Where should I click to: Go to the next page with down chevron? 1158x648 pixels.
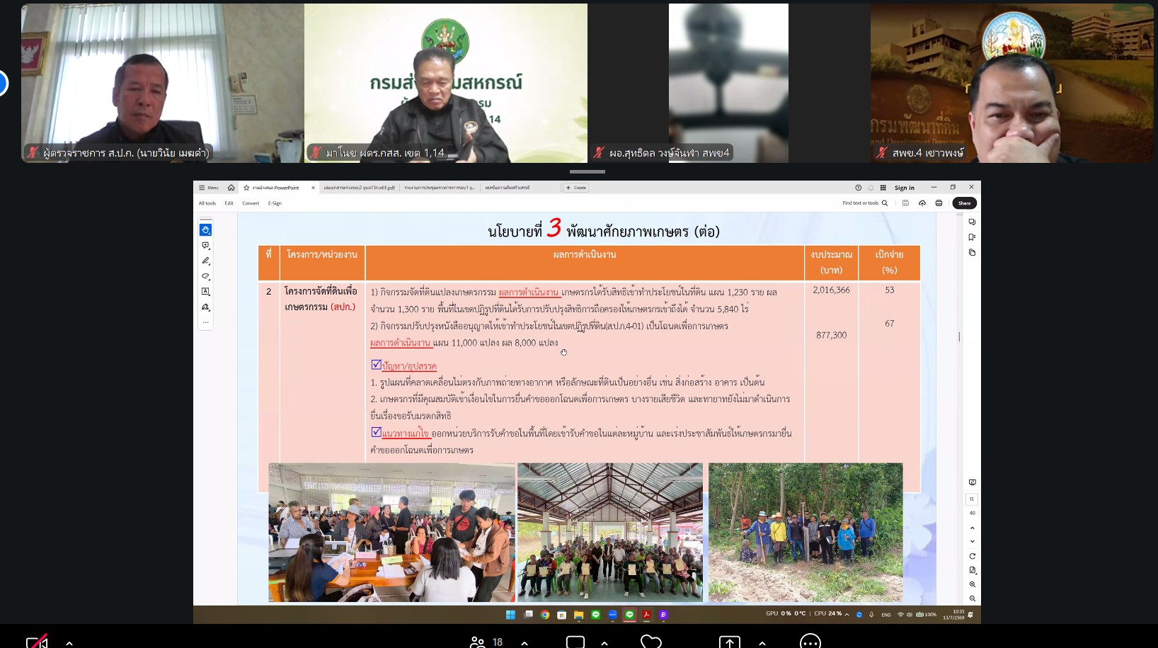pyautogui.click(x=972, y=542)
